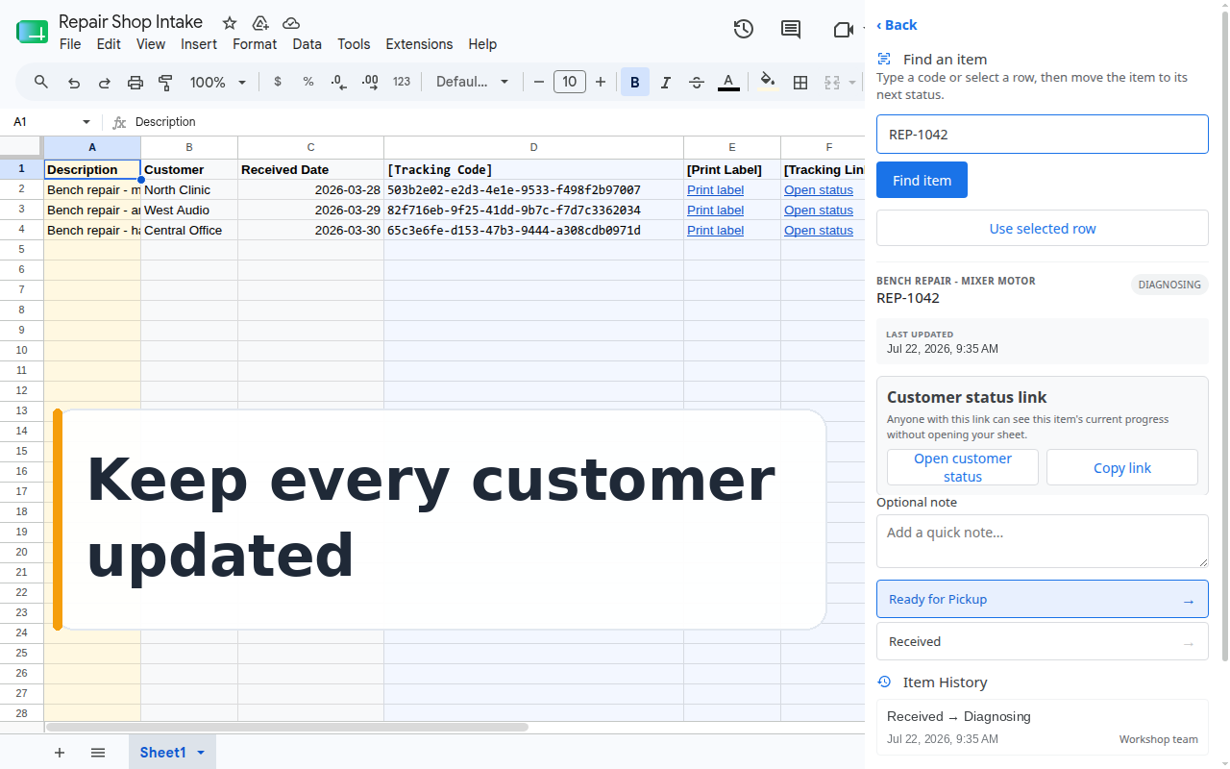Click the Copy link button

(x=1122, y=467)
